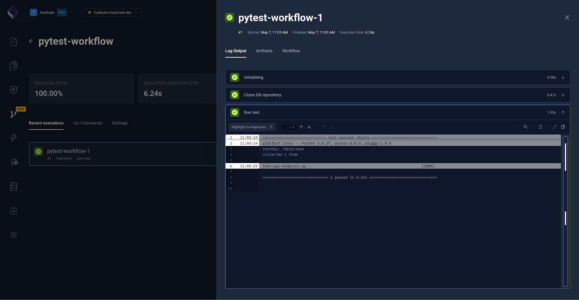Switch to Artifacts tab

tap(264, 51)
